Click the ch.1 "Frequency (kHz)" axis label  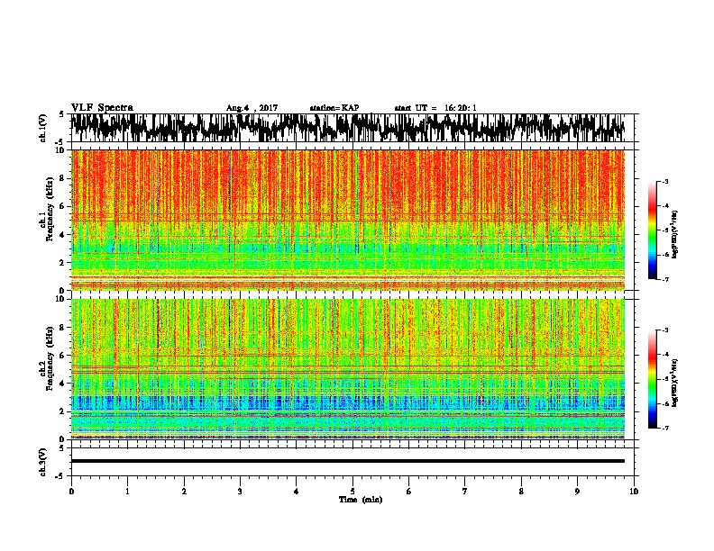50,210
